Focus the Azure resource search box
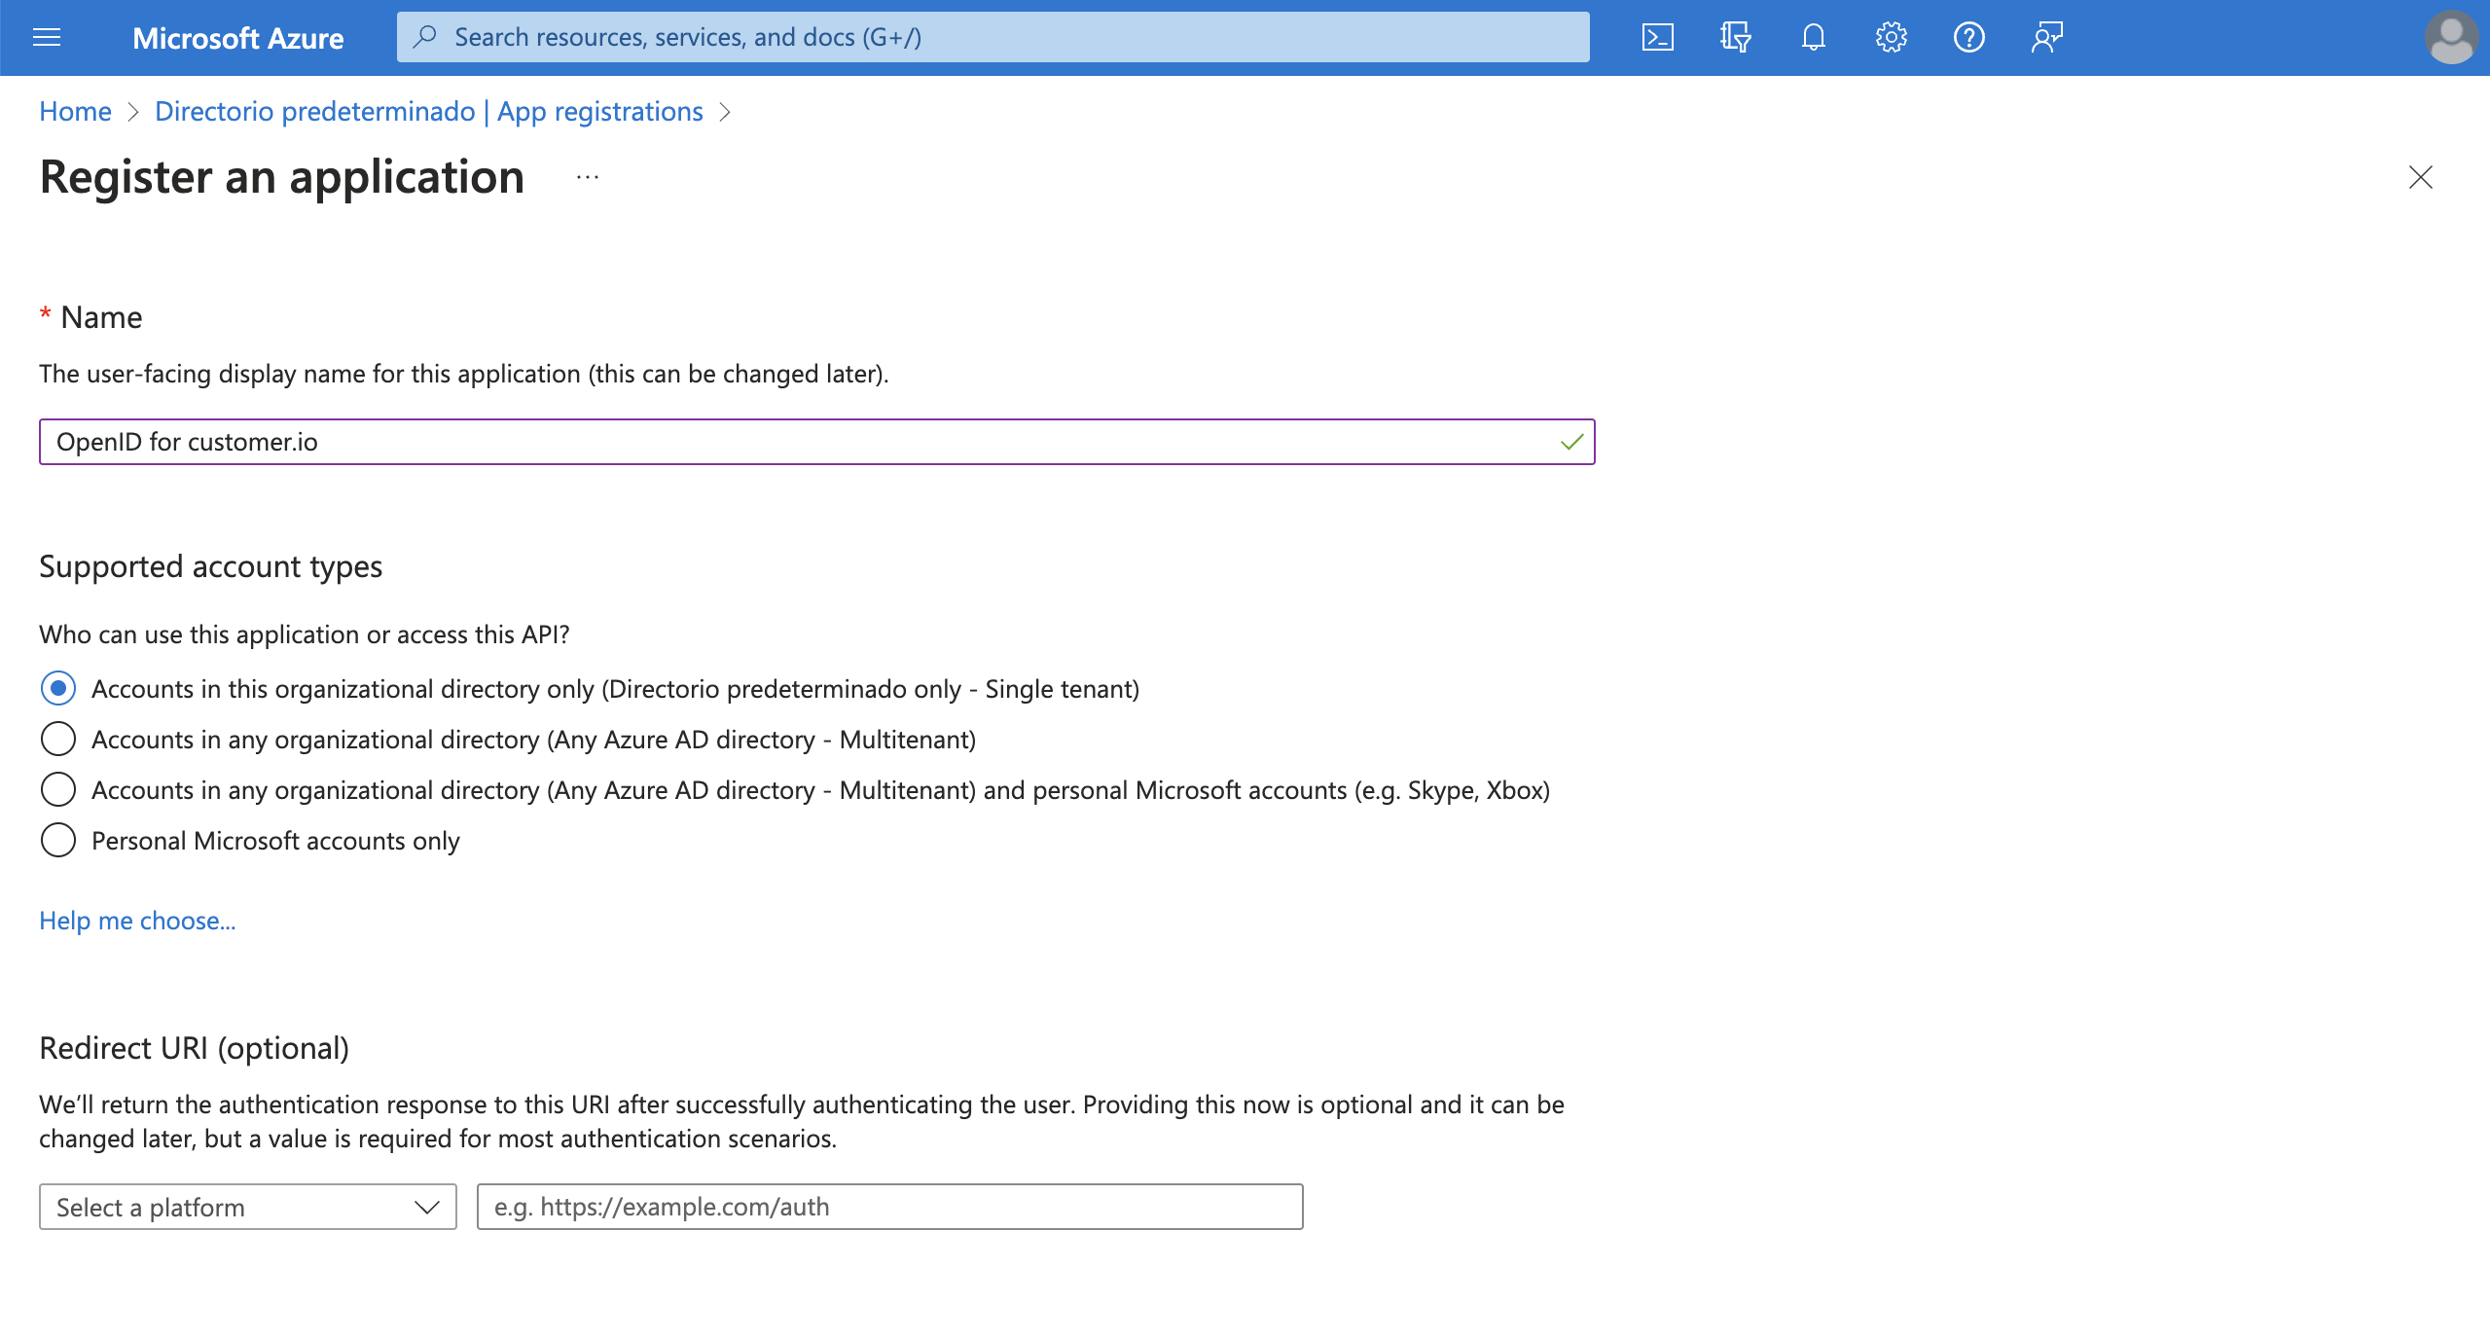The width and height of the screenshot is (2490, 1340). point(992,38)
